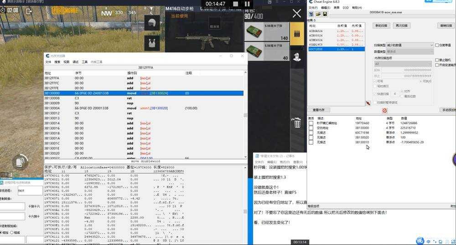The image size is (456, 245).
Task: Open File menu in Notepad window
Action: click(259, 162)
